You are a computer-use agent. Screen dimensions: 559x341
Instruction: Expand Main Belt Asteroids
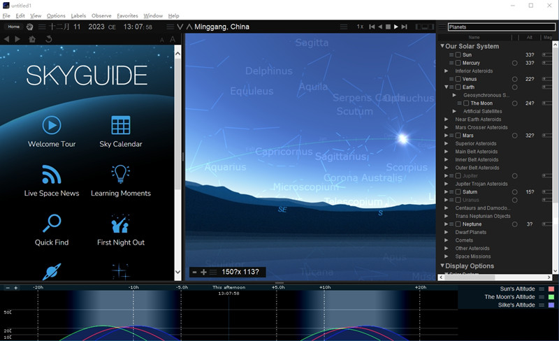click(x=446, y=152)
